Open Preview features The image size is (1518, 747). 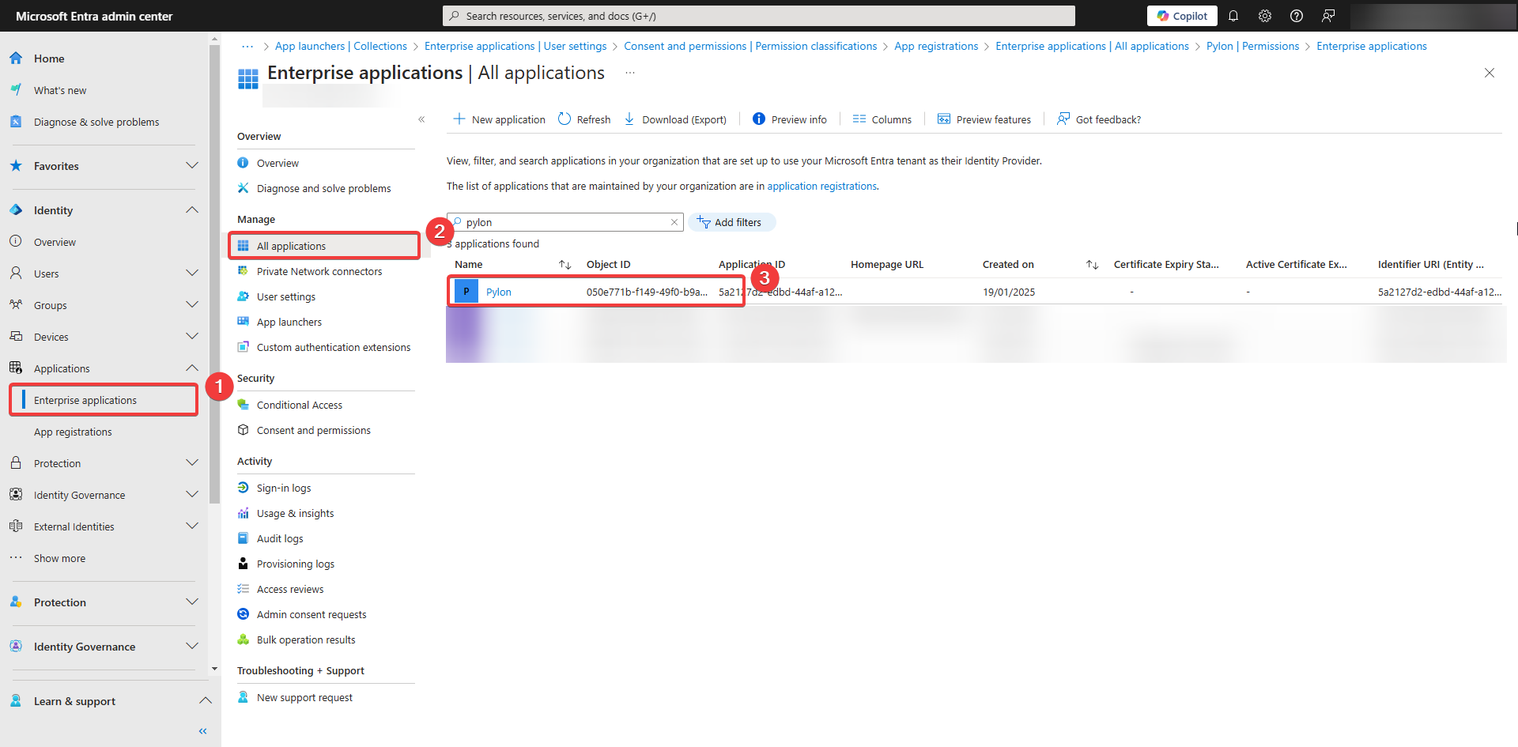pyautogui.click(x=984, y=119)
